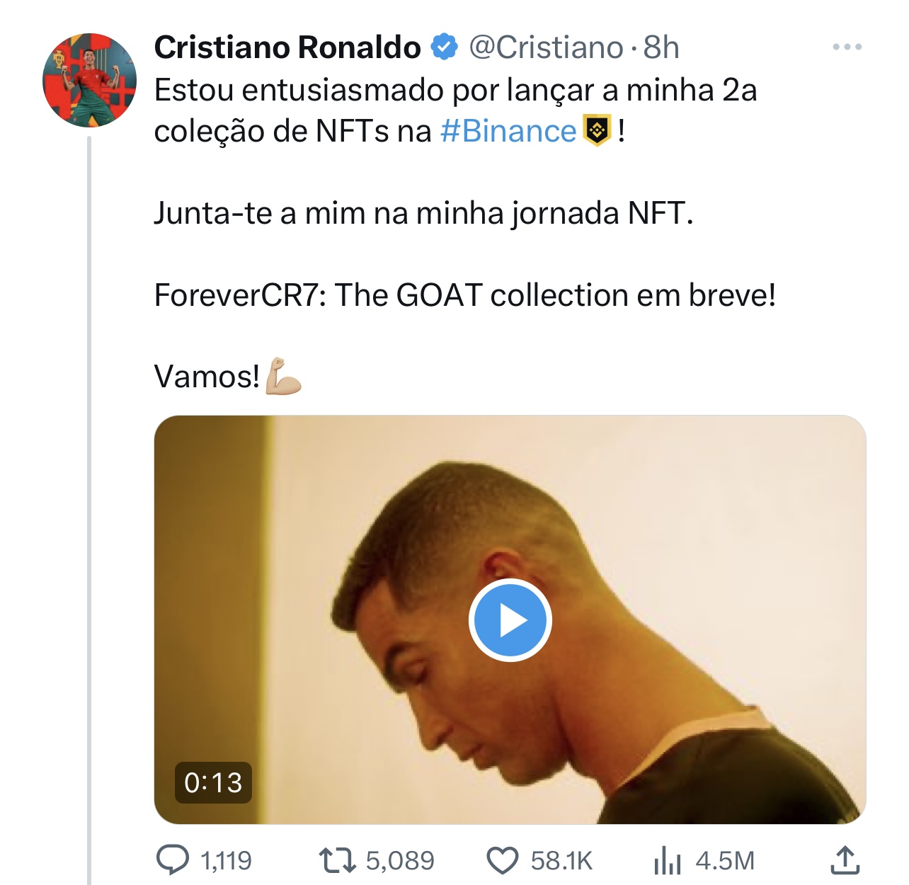The height and width of the screenshot is (885, 909).
Task: Click the 8h timestamp
Action: tap(661, 48)
